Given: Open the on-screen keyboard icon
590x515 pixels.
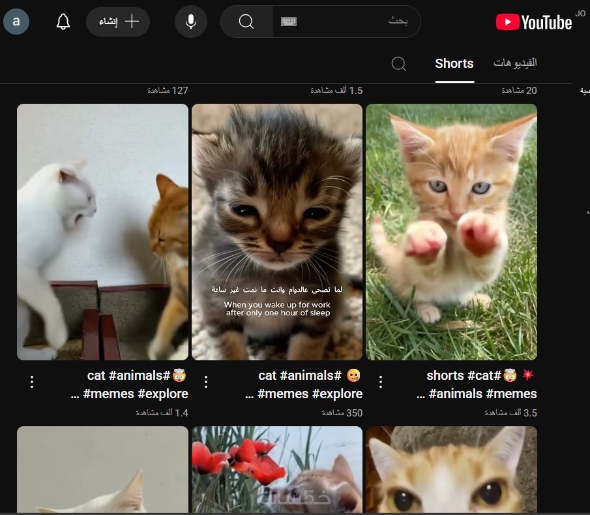Looking at the screenshot, I should [x=289, y=22].
